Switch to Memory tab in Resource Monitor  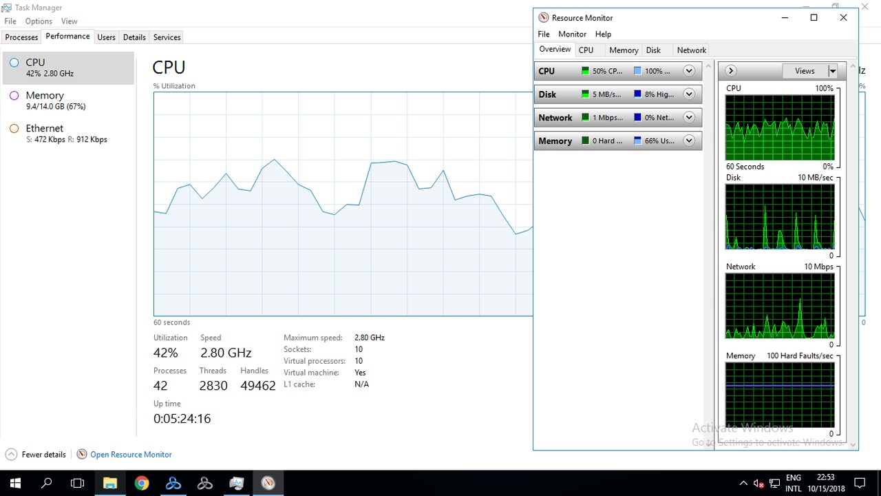624,50
